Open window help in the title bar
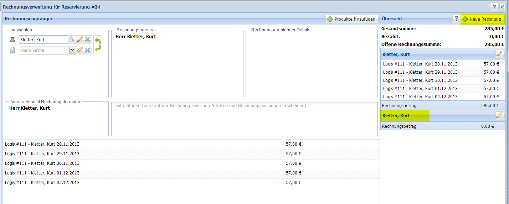 (x=494, y=7)
